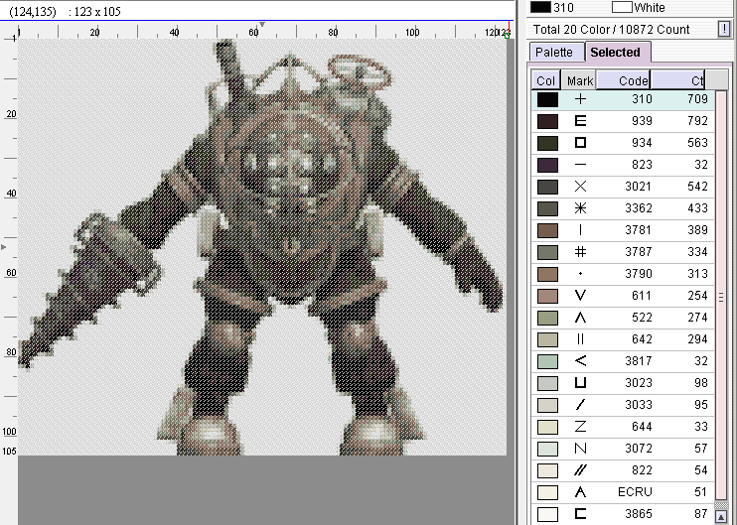Click the slash mark for 3033
The height and width of the screenshot is (525, 737).
click(x=580, y=405)
